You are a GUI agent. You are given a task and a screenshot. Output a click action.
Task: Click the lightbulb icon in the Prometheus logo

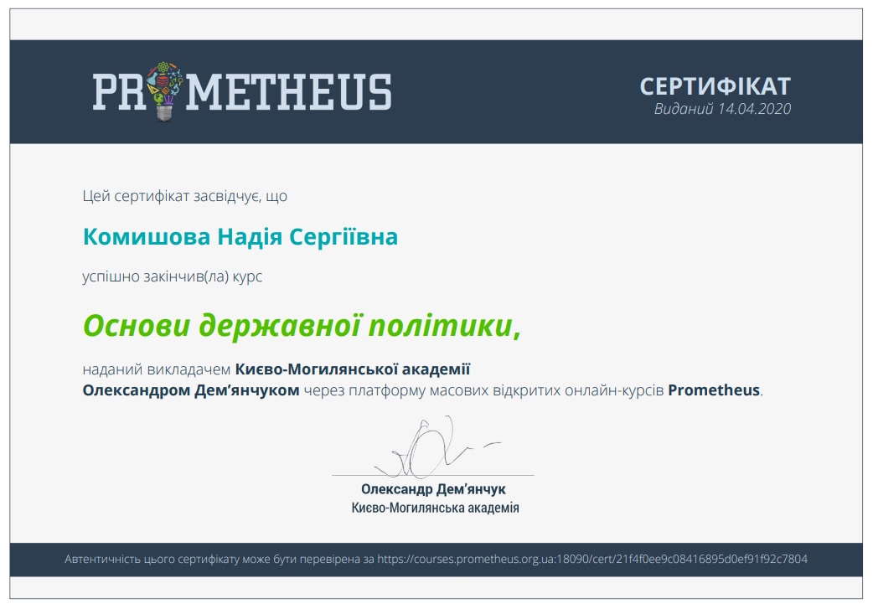(162, 91)
